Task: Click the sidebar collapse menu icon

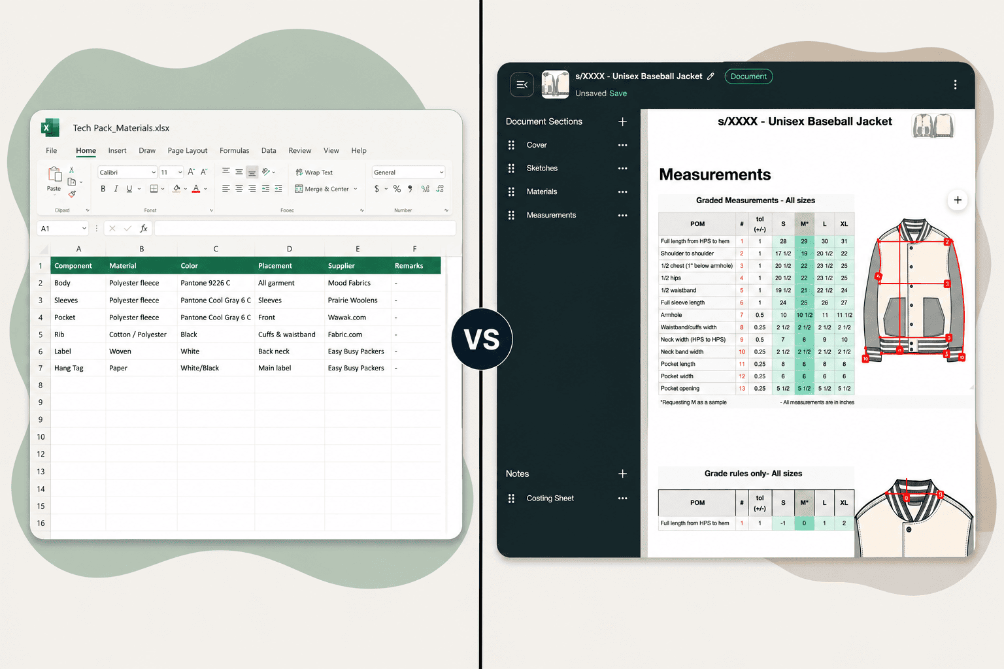Action: point(522,84)
